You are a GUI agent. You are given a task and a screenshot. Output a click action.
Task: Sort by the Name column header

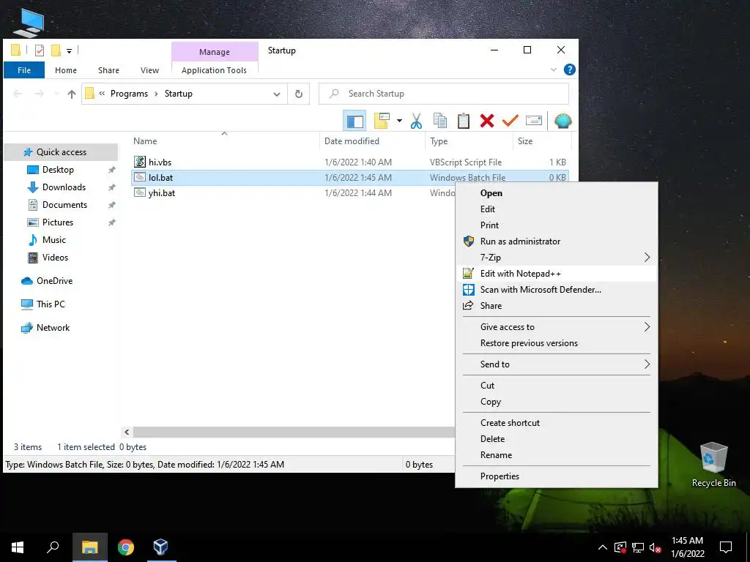click(x=225, y=141)
